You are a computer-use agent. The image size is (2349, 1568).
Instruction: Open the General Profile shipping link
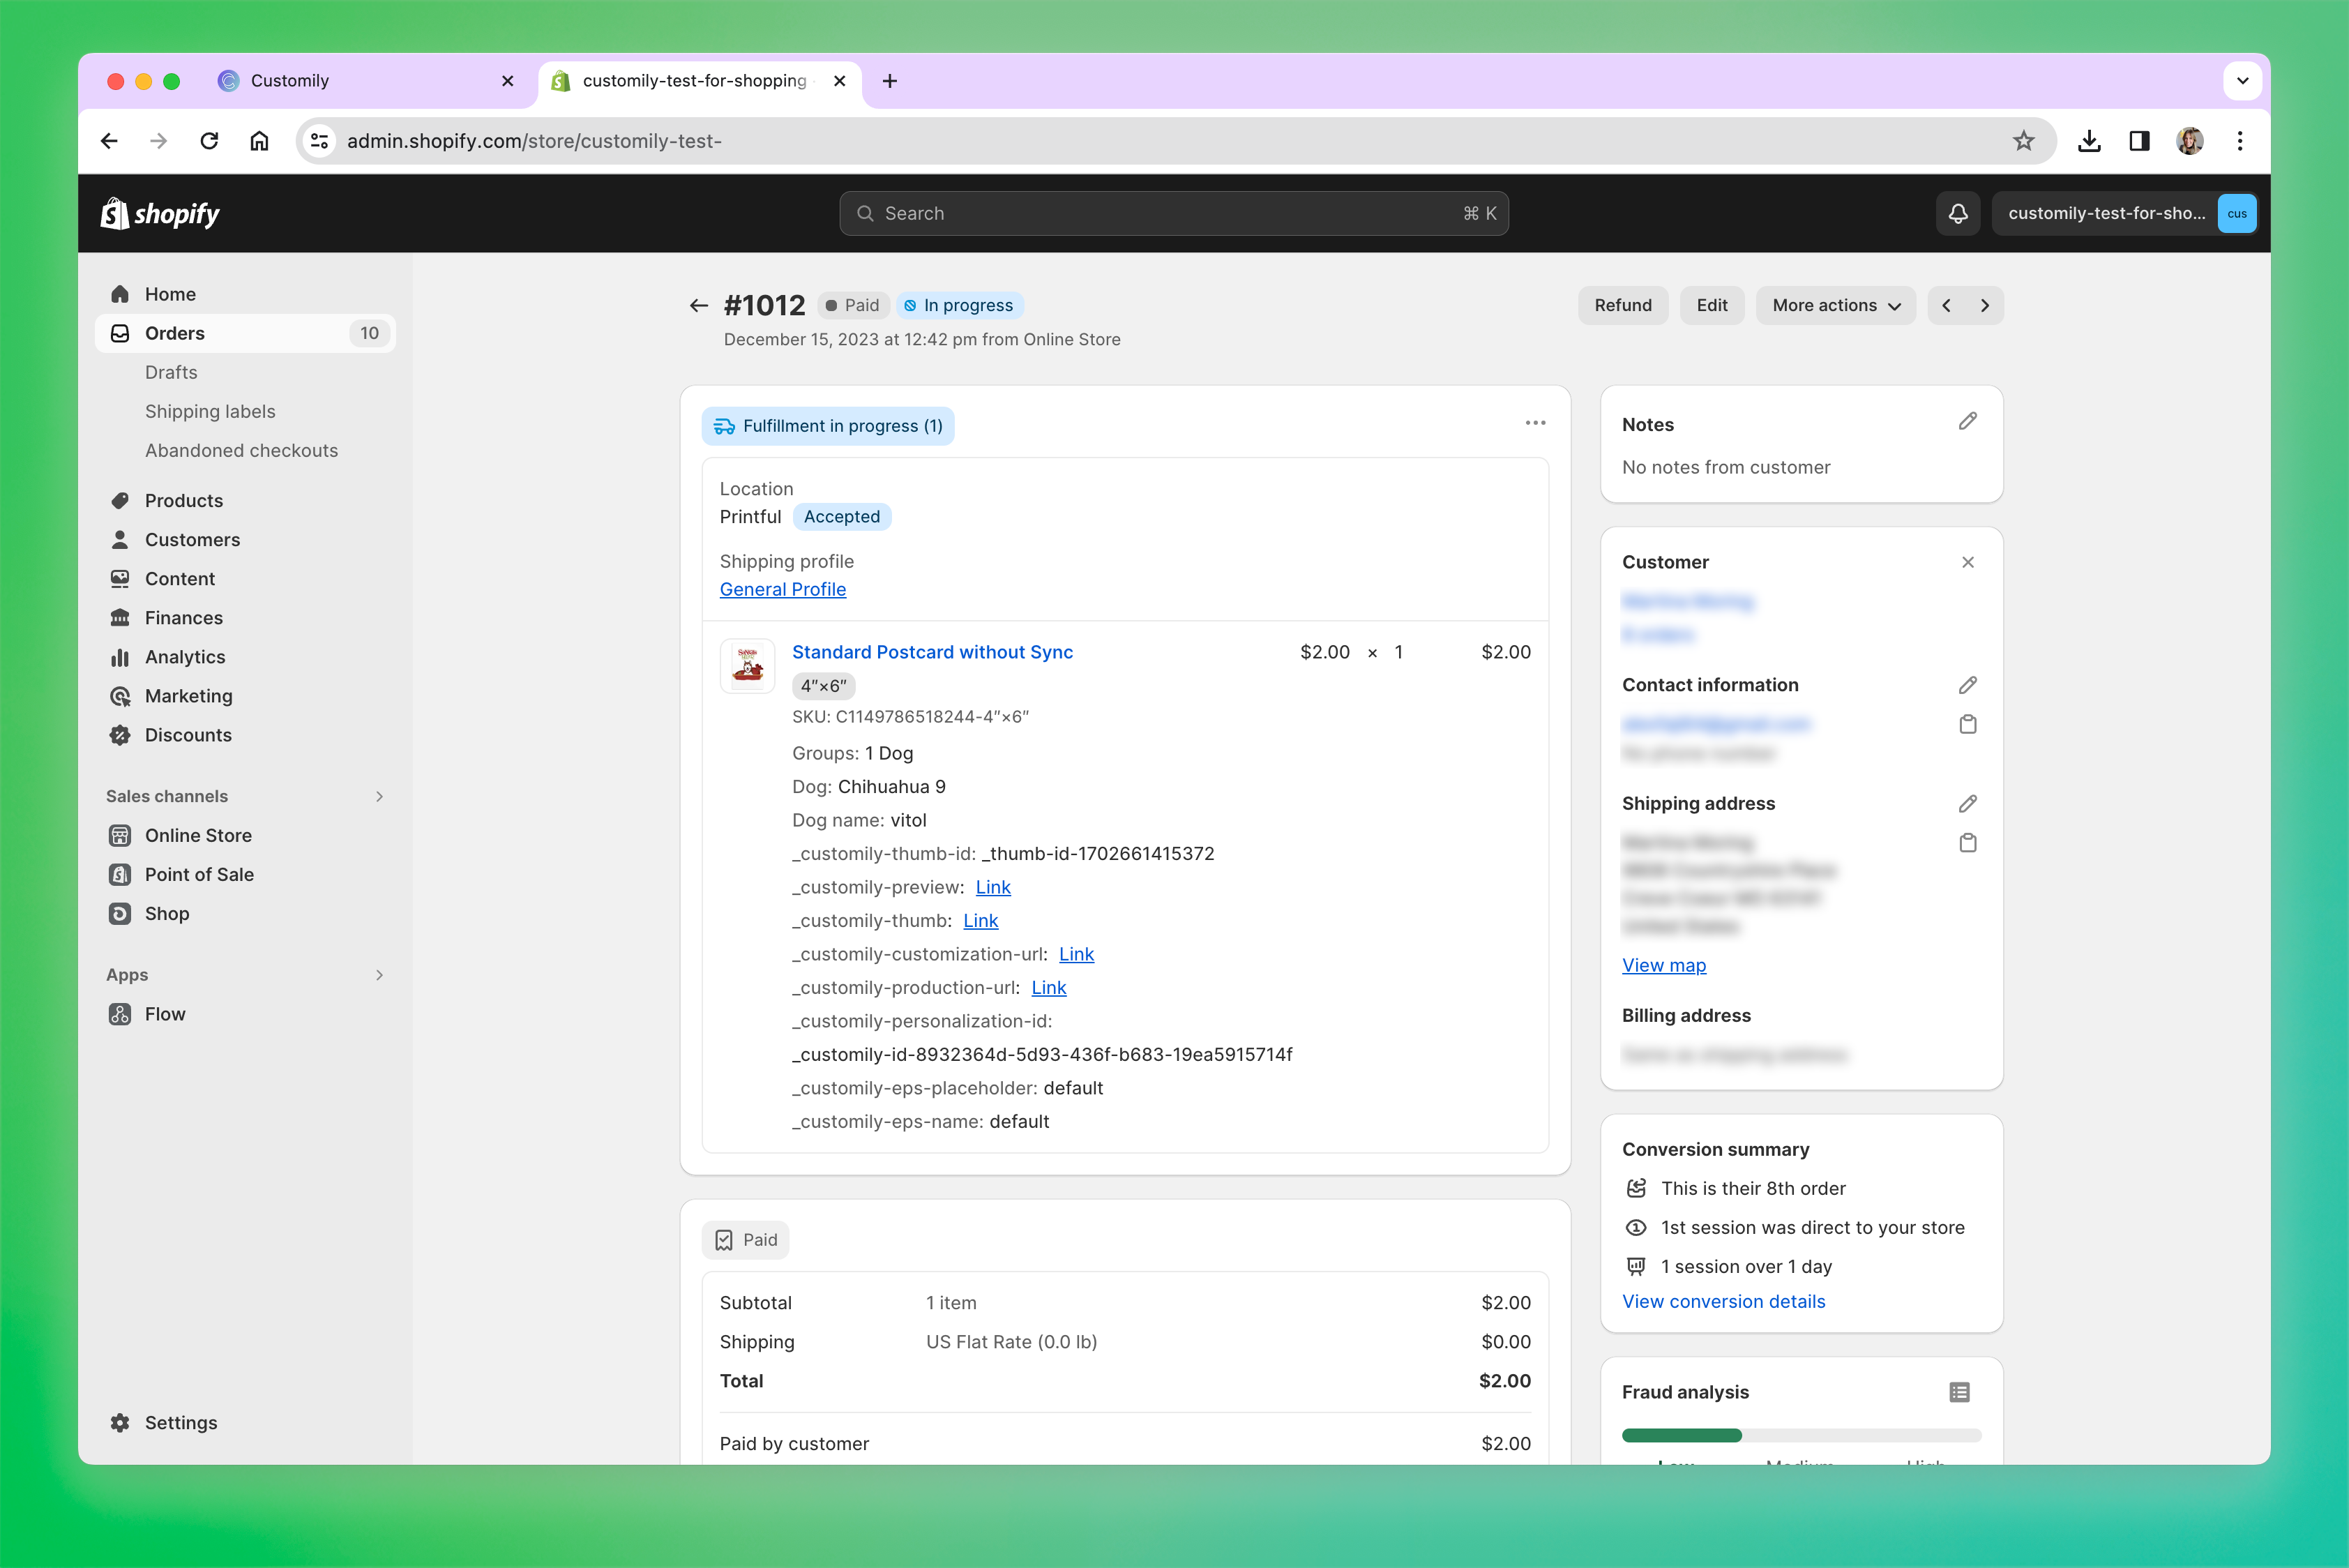click(783, 589)
